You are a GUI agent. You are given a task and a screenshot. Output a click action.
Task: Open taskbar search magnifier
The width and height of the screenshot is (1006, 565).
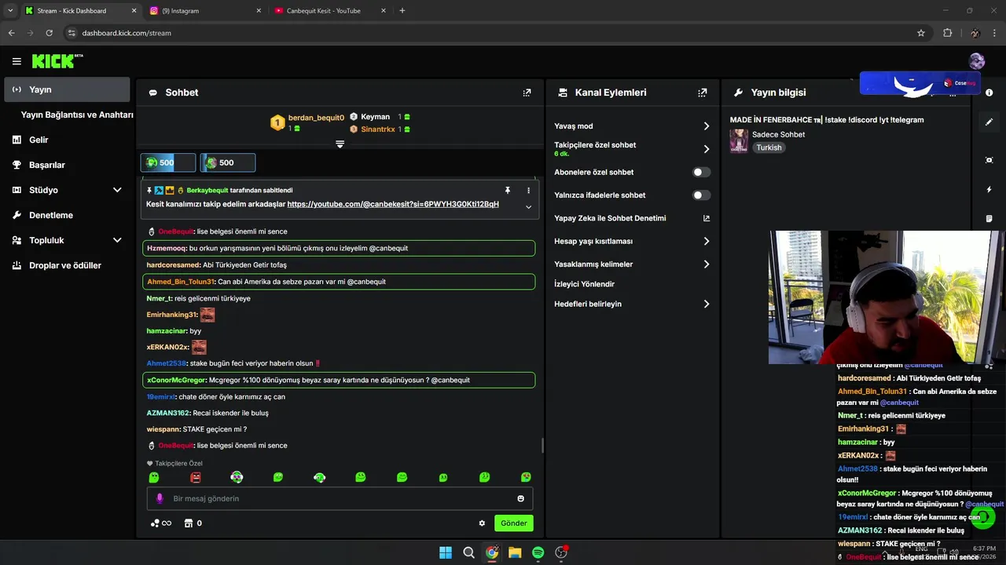tap(468, 552)
